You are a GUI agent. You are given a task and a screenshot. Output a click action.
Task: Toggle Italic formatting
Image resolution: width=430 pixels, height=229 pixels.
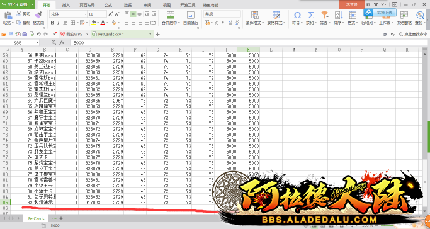[x=59, y=23]
